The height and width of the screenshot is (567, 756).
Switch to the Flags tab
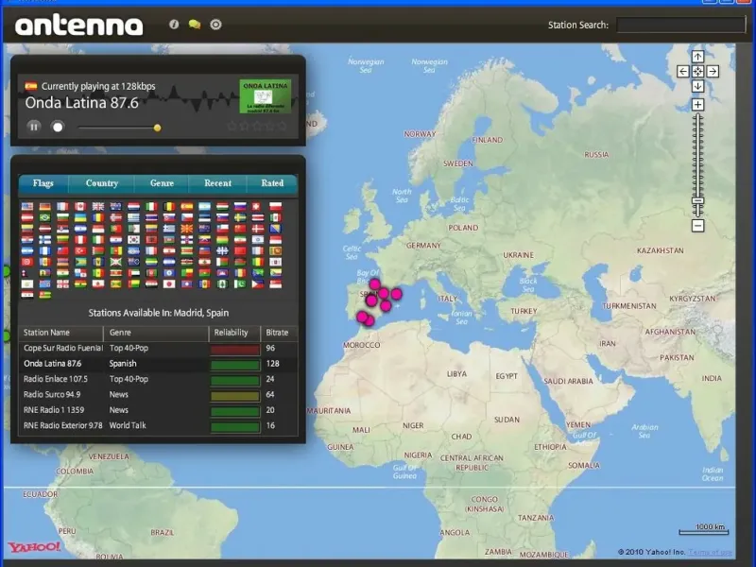point(43,183)
